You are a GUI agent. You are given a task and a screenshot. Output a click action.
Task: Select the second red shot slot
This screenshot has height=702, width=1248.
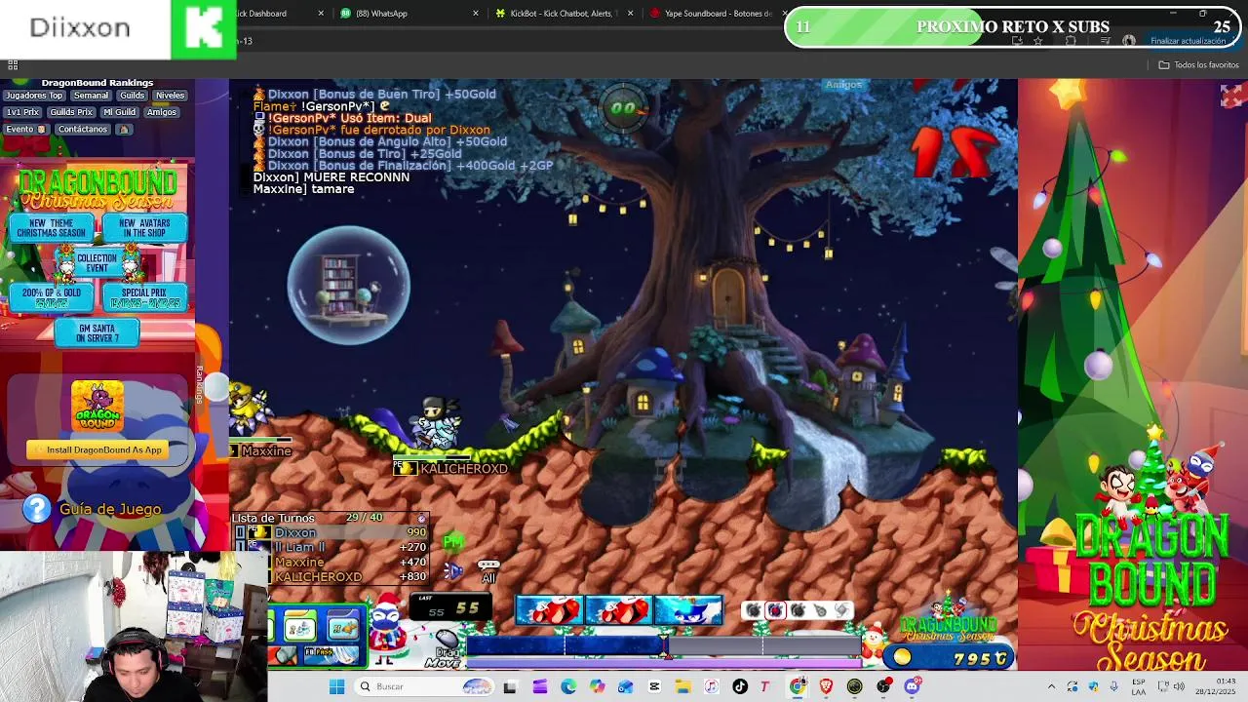(x=619, y=610)
